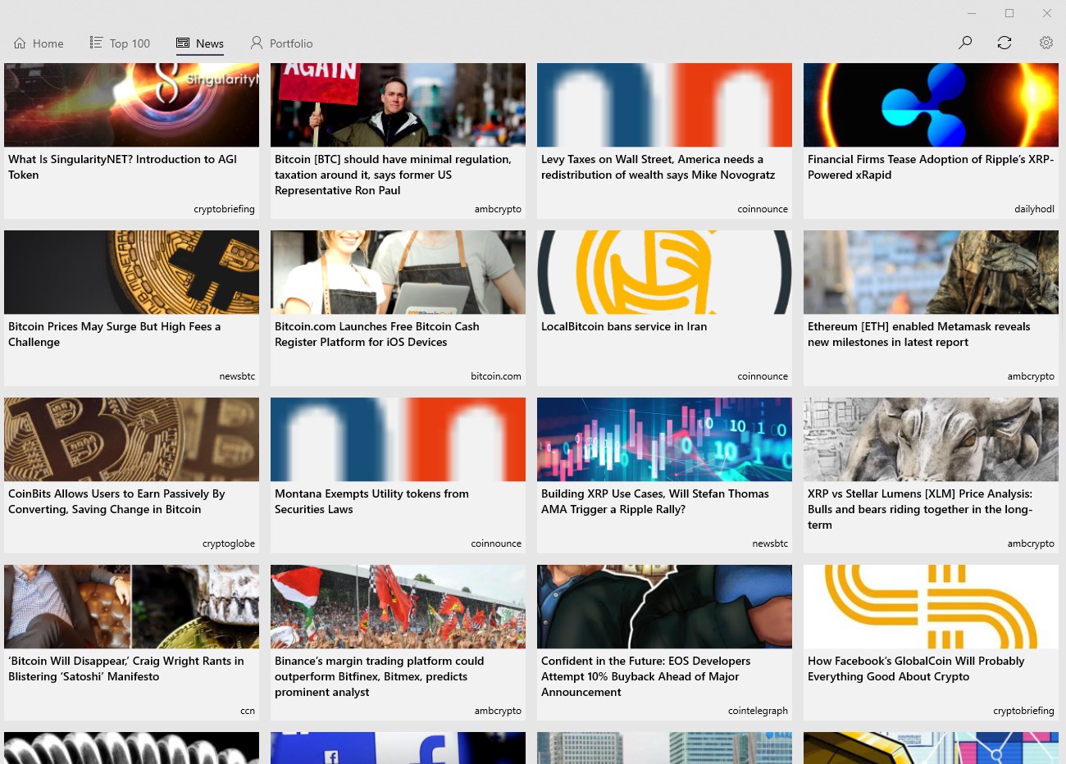Maximize the application window
Screen dimensions: 1066x764
click(1009, 13)
